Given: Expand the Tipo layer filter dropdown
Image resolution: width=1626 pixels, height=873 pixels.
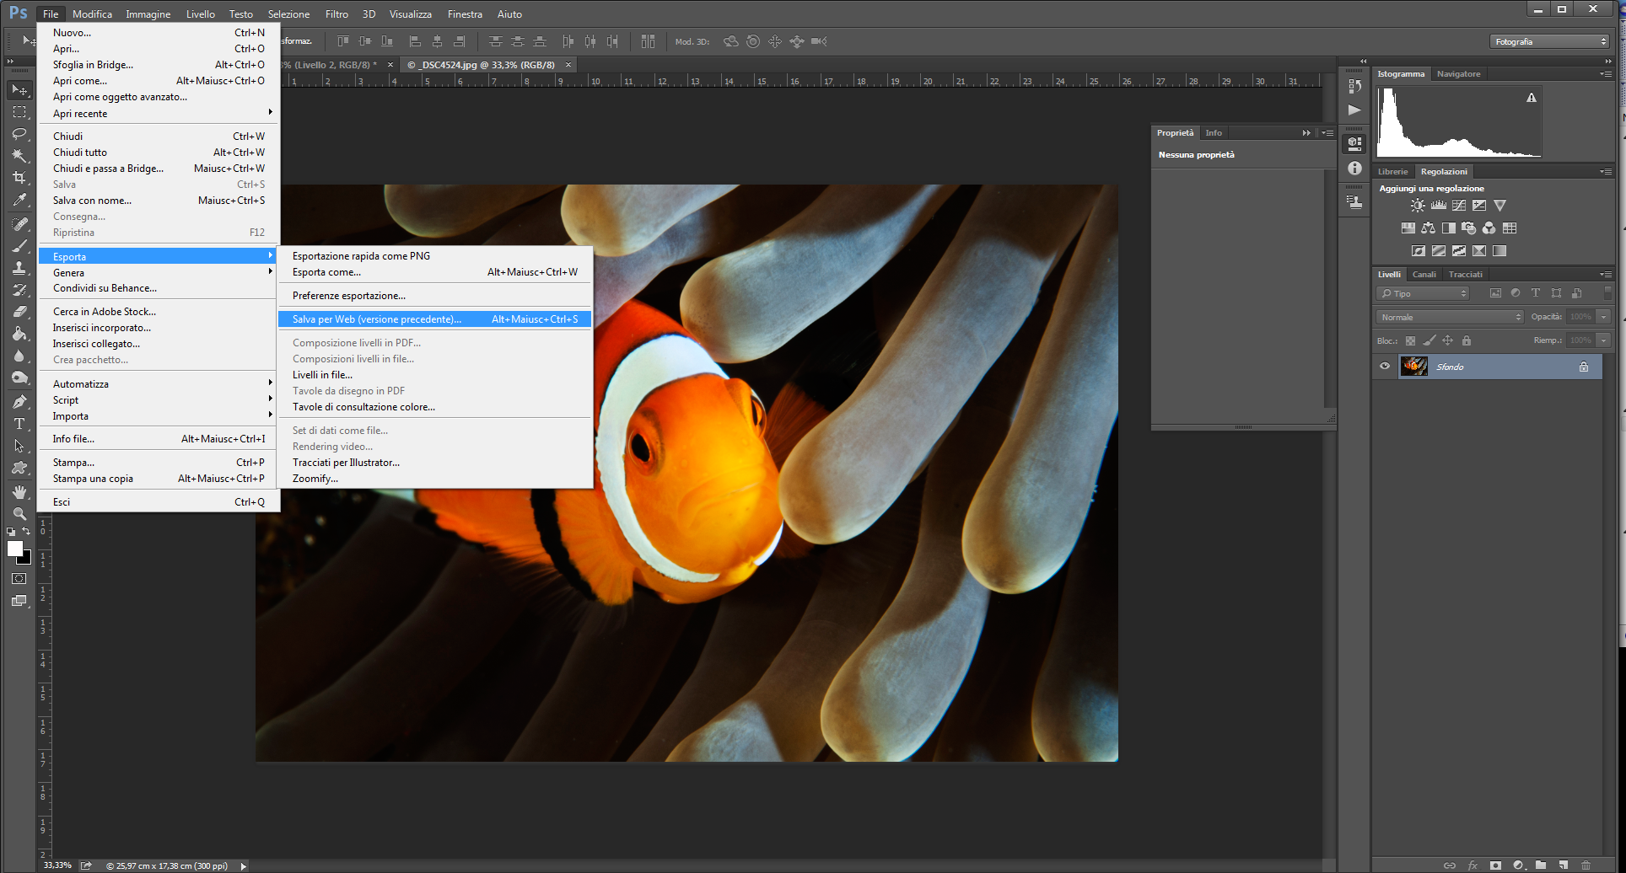Looking at the screenshot, I should click(1424, 293).
